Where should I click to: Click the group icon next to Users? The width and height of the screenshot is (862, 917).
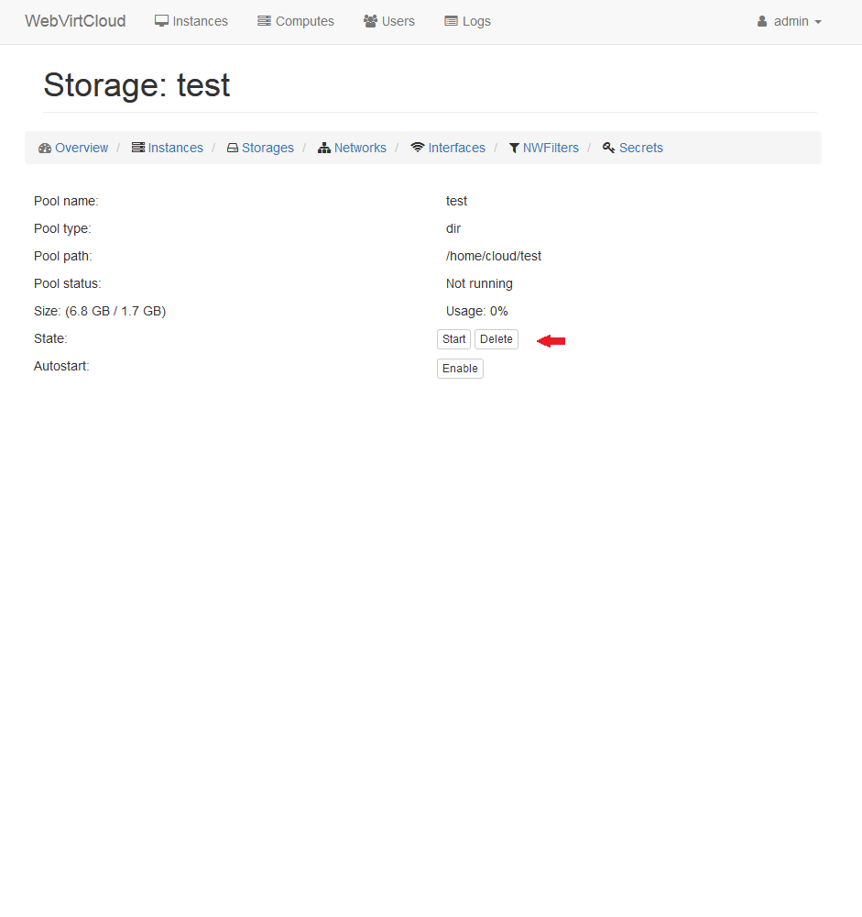click(x=370, y=21)
